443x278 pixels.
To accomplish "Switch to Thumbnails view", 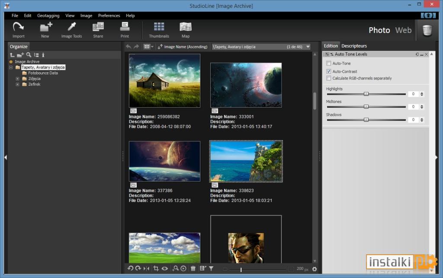I will [159, 29].
